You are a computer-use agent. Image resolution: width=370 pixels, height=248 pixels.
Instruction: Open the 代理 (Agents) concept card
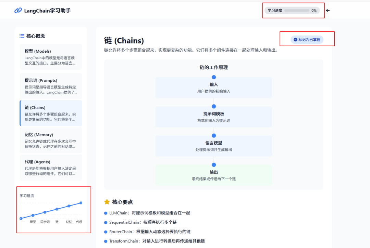pyautogui.click(x=51, y=168)
